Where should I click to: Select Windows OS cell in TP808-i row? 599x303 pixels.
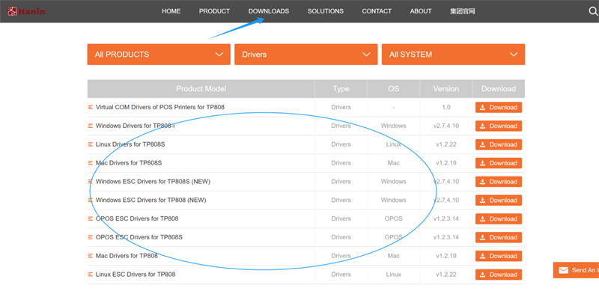394,126
